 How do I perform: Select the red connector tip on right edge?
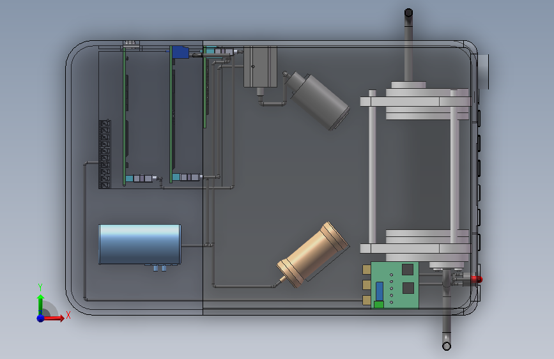[x=477, y=279]
